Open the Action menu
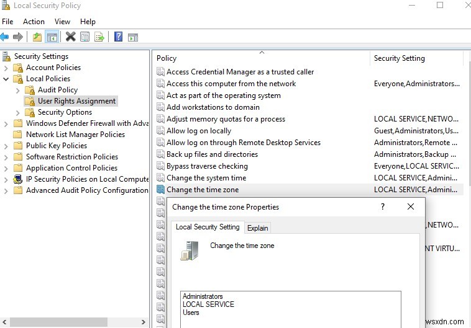471x328 pixels. click(x=34, y=22)
